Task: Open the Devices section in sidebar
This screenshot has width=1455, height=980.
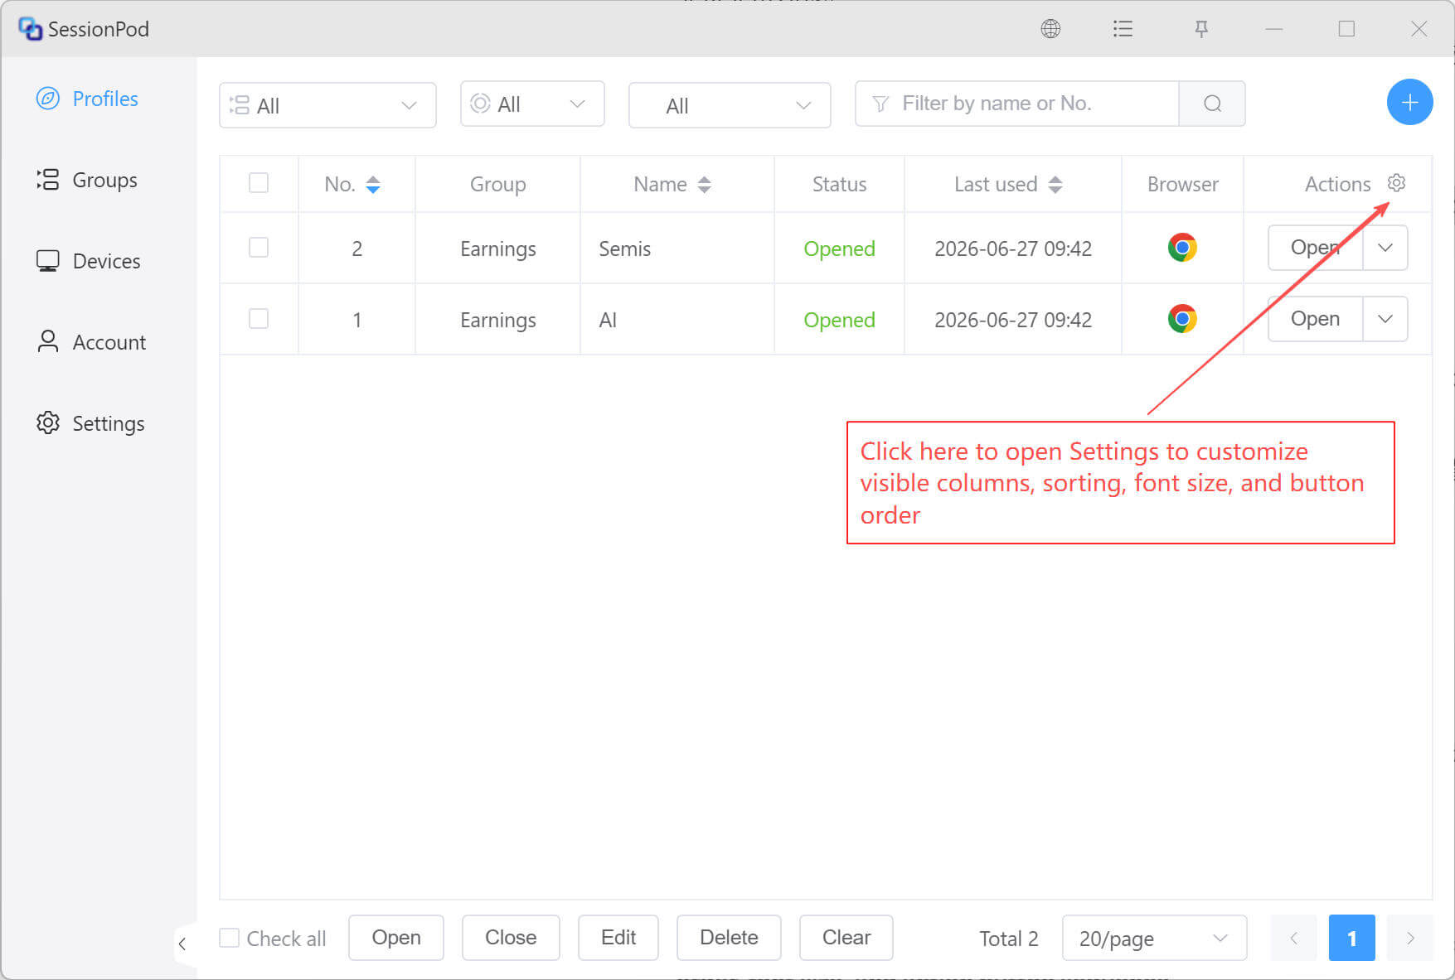Action: (89, 261)
